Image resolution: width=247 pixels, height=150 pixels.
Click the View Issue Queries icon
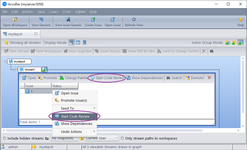68,20
